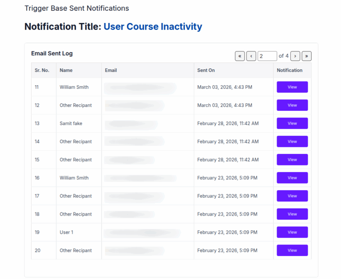Click the Name column header
This screenshot has height=279, width=341.
(66, 70)
